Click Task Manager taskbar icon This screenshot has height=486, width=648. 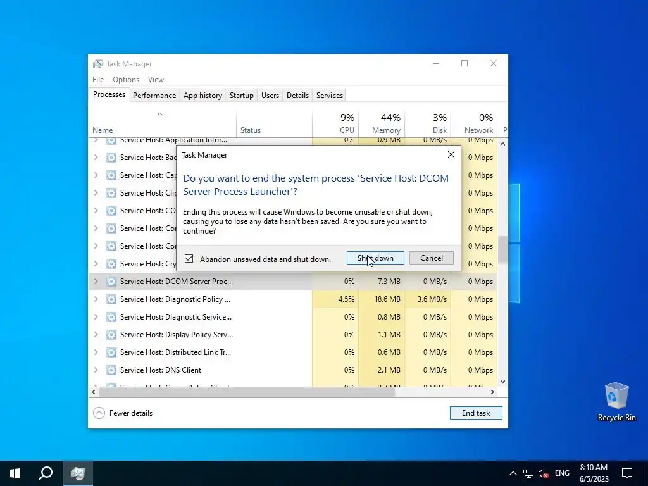pos(77,473)
